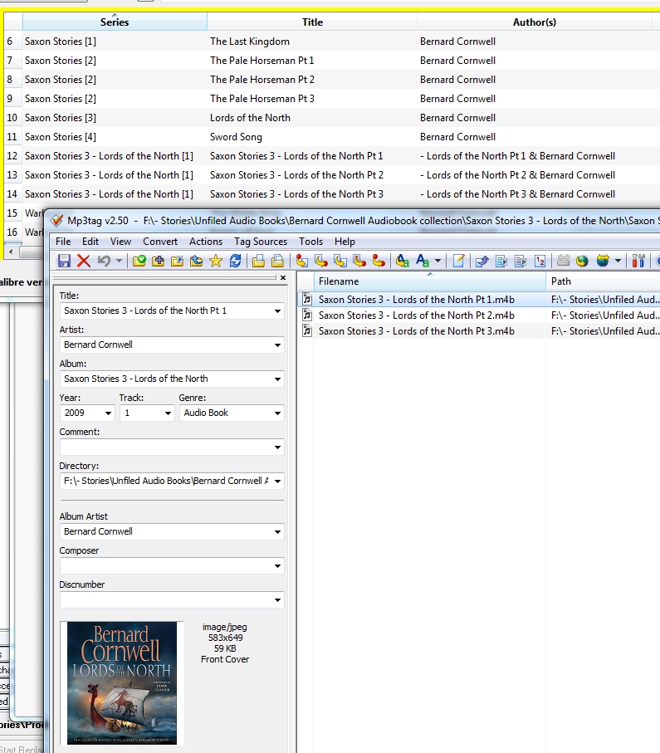Click the Save tag floppy disk icon
Viewport: 660px width, 753px height.
click(64, 261)
